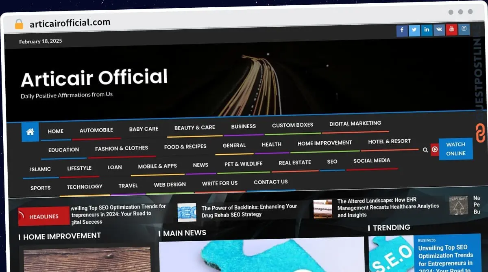
Task: Open the Beauty & Care category
Action: [194, 127]
